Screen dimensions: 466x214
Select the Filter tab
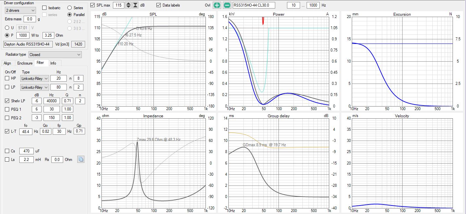click(40, 63)
